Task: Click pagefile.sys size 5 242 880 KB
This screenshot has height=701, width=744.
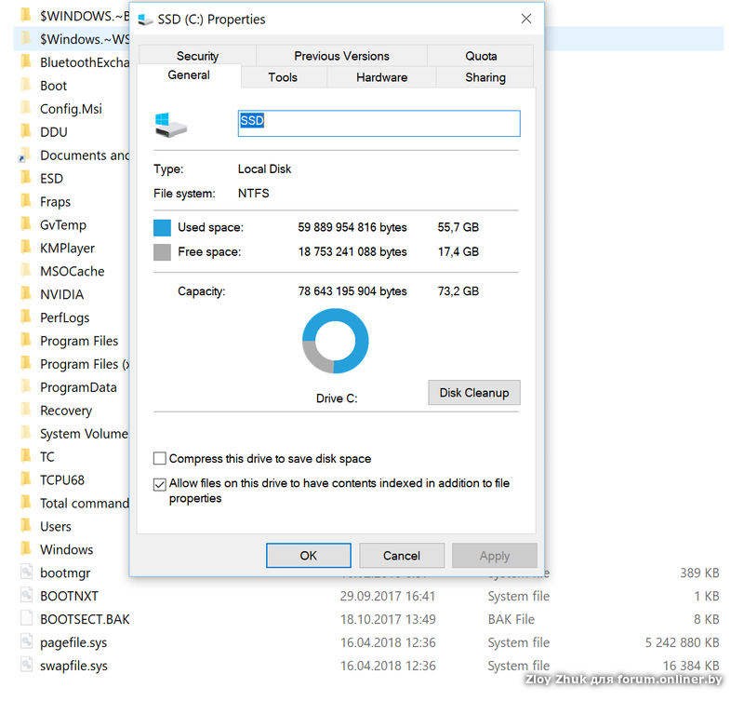Action: tap(682, 642)
